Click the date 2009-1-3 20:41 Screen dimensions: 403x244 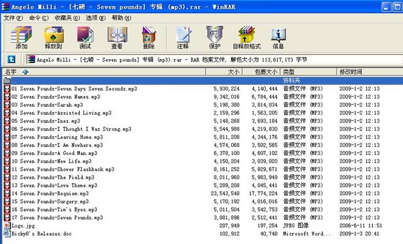coord(359,234)
